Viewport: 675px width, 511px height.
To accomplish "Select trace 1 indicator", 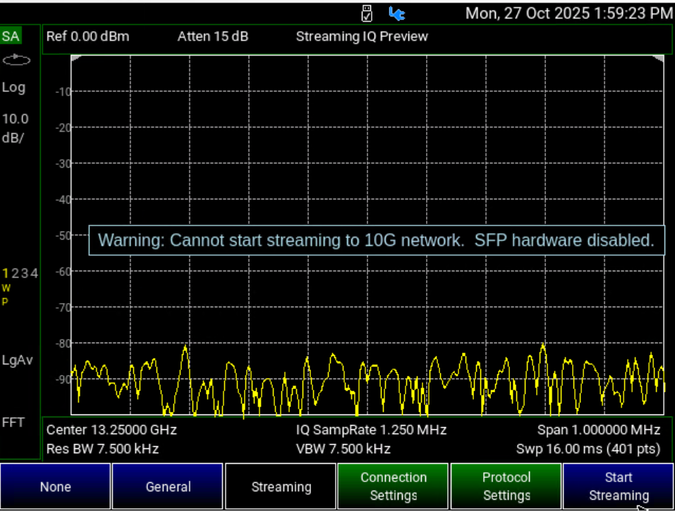I will pos(5,273).
